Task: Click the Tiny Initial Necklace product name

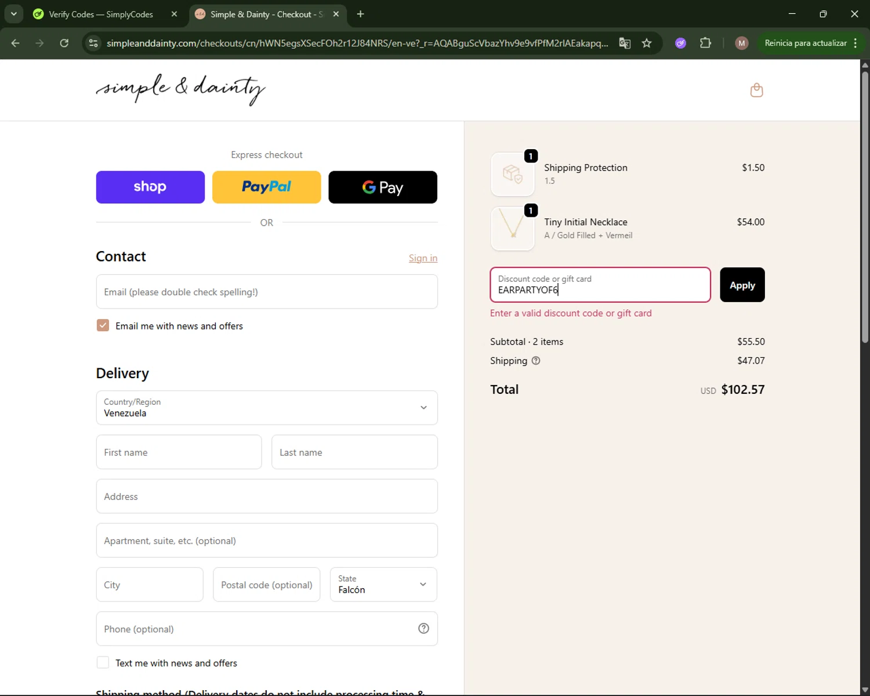Action: [586, 222]
